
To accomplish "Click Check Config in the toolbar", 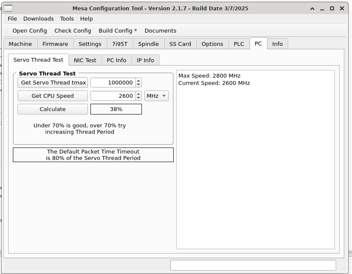I will (73, 30).
